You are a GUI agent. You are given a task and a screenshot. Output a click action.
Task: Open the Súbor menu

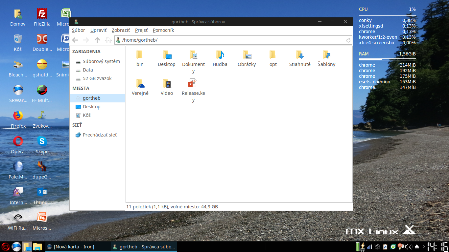(79, 30)
